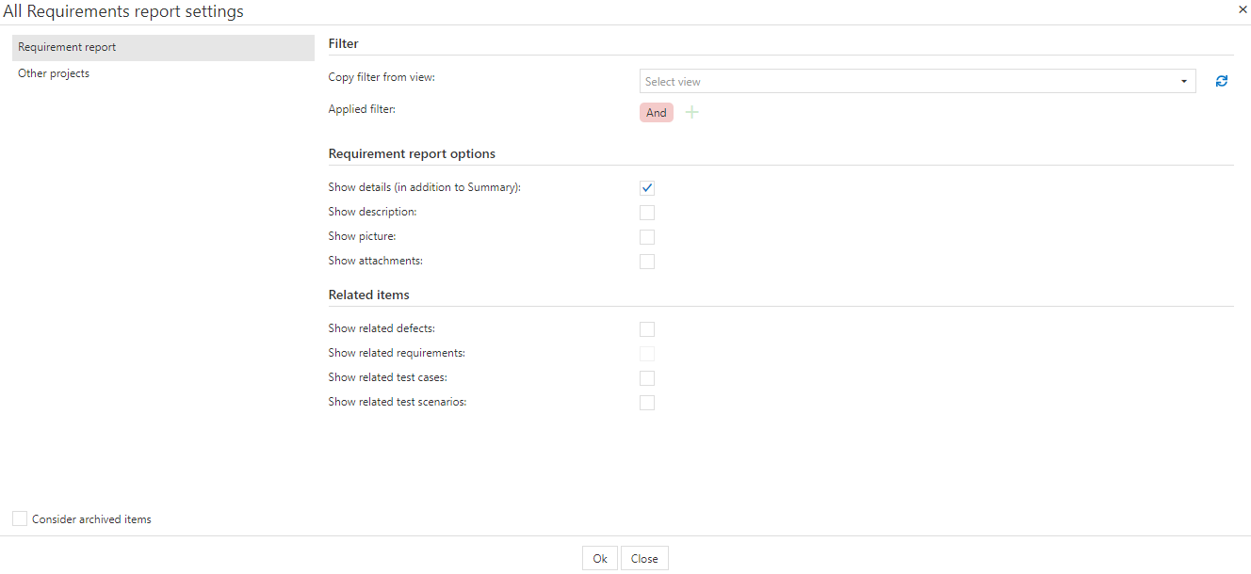Image resolution: width=1251 pixels, height=574 pixels.
Task: Open the Select view dropdown
Action: (909, 82)
